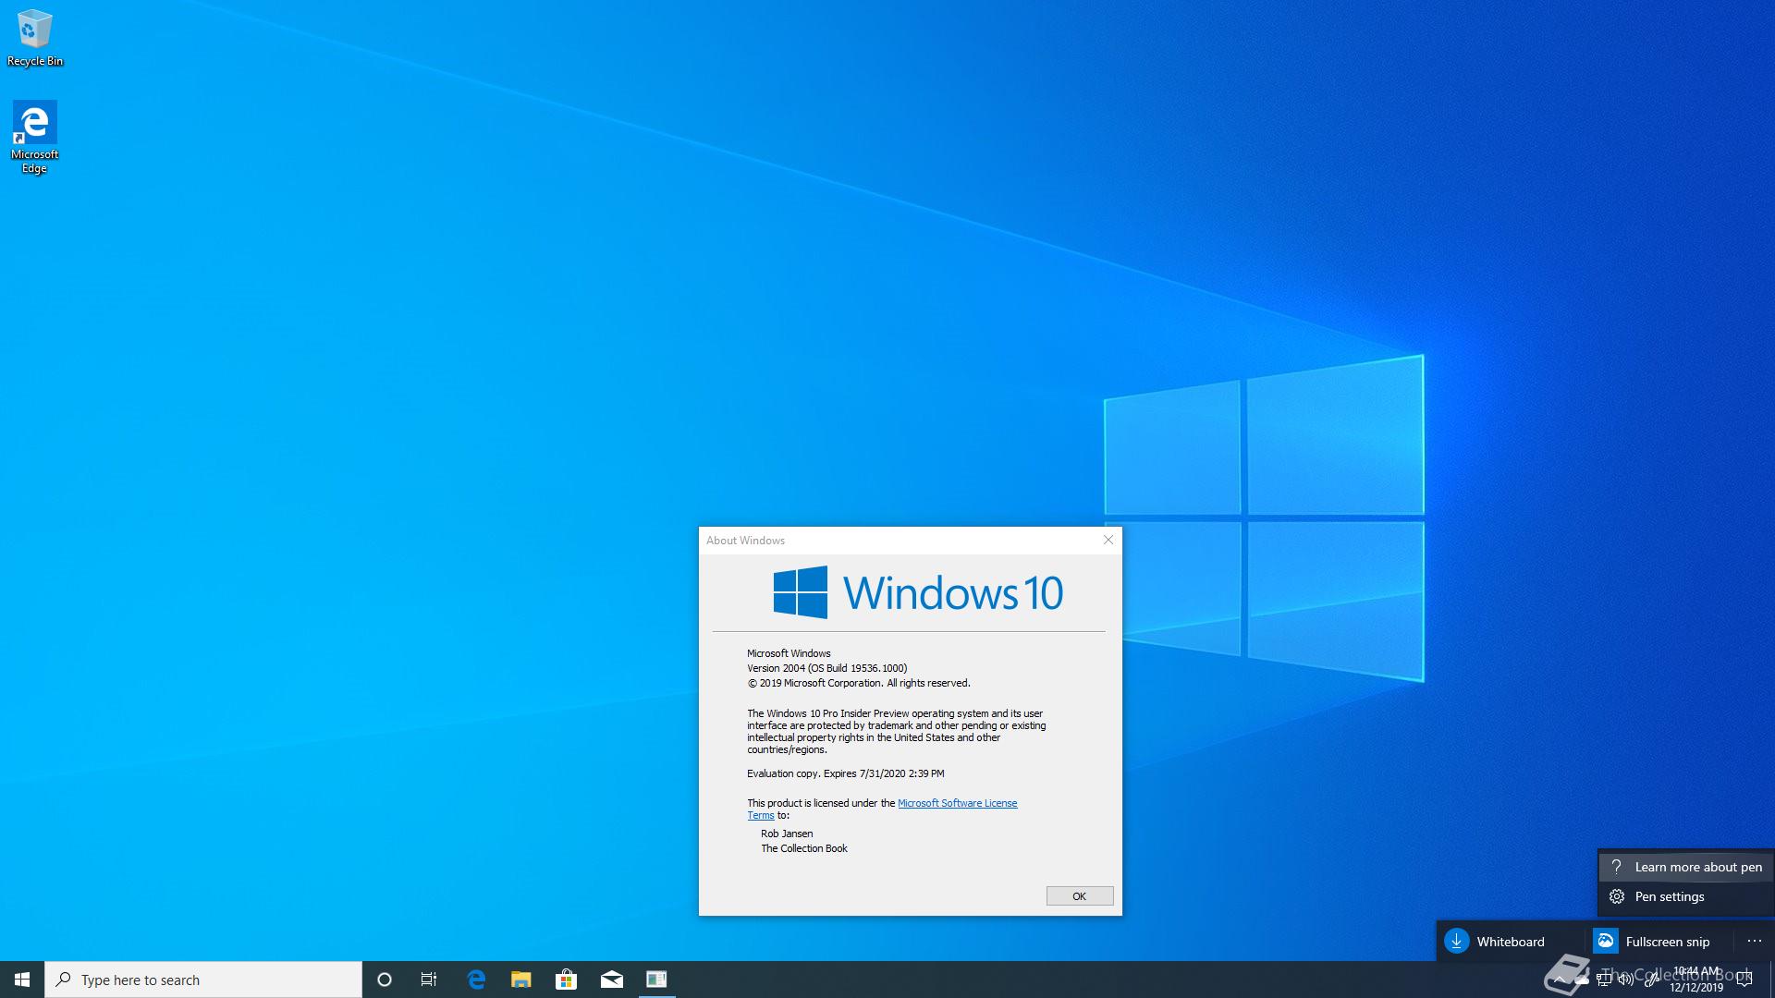Screen dimensions: 1775x998
Task: Open the network status tray icon
Action: tap(1604, 980)
